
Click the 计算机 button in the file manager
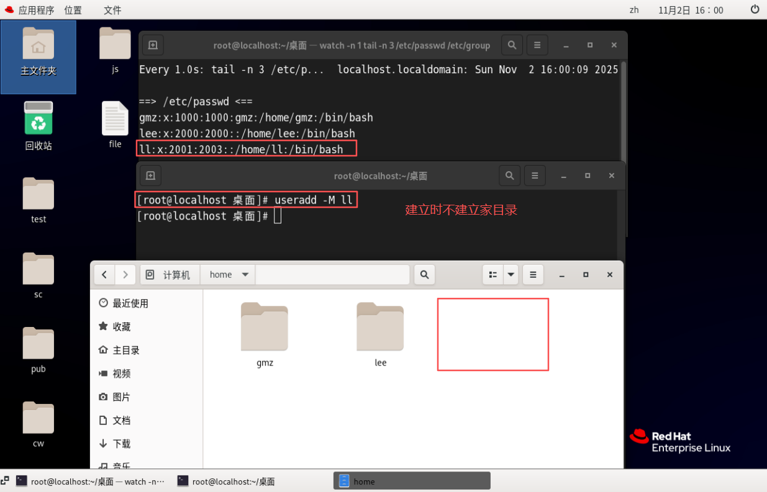[x=169, y=274]
